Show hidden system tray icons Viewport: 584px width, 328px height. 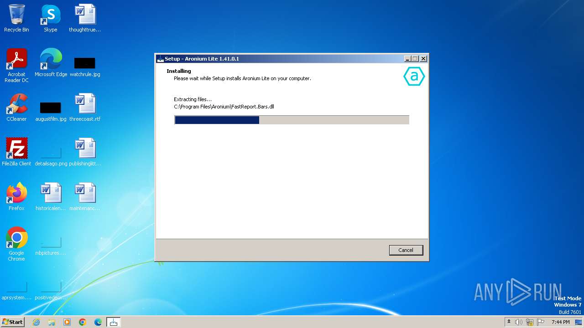[509, 322]
